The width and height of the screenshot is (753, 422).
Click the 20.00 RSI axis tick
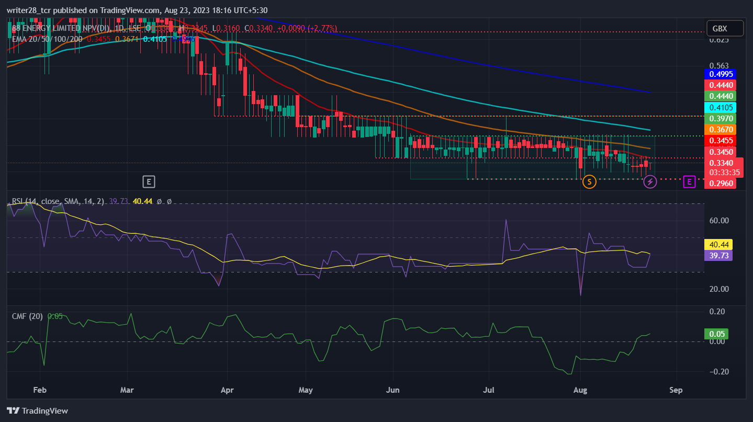[719, 289]
